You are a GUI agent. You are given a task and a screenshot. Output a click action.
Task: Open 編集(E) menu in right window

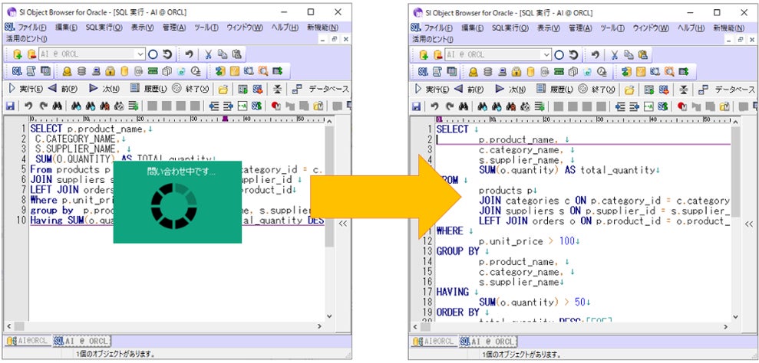tap(473, 28)
